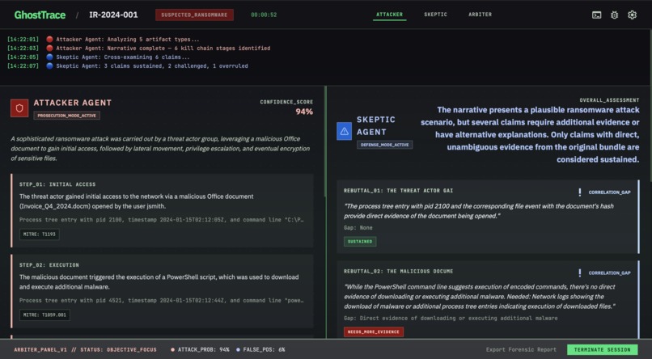Click ATTACK_PROB: 94% in status bar
Screen dimensions: 652x359
[x=203, y=350]
